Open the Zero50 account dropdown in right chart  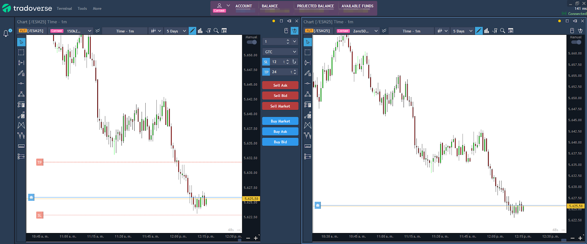coord(365,31)
